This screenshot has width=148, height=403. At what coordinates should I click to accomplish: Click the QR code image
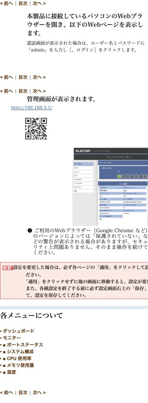pyautogui.click(x=36, y=129)
